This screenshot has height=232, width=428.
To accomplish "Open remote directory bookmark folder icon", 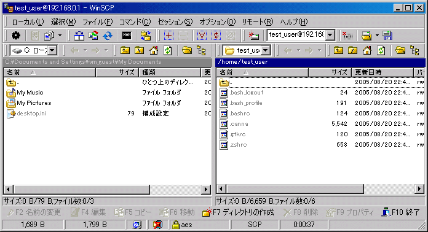I will coord(400,50).
